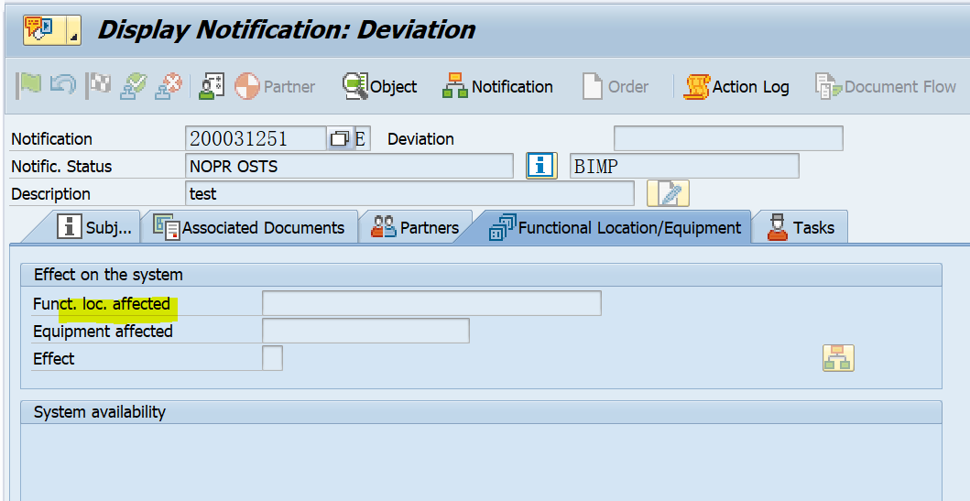Image resolution: width=970 pixels, height=501 pixels.
Task: Switch to the Tasks tab
Action: coord(801,228)
